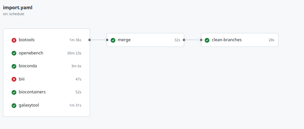The height and width of the screenshot is (129, 304).
Task: Click the green checkmark next to bioconda
Action: pos(14,66)
